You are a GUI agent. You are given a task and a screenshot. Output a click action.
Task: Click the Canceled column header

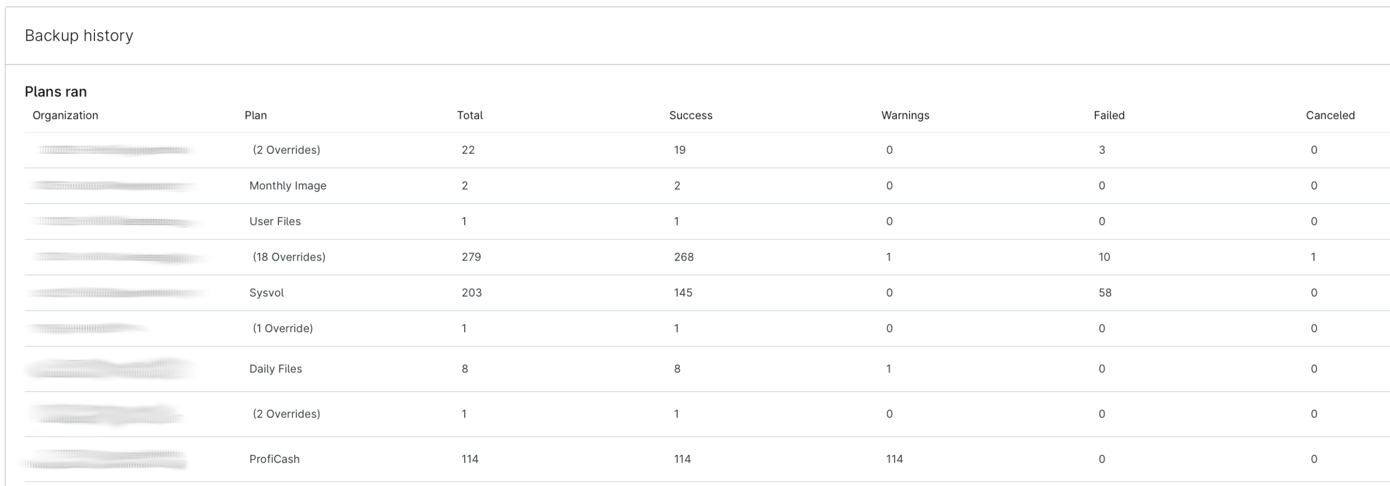[1330, 115]
